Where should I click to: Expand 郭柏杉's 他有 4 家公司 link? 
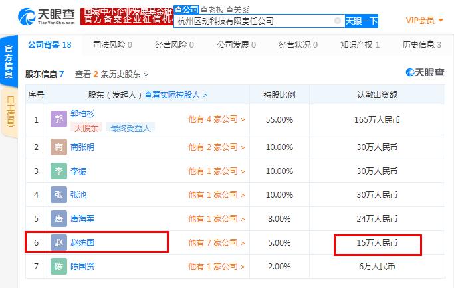pyautogui.click(x=217, y=119)
